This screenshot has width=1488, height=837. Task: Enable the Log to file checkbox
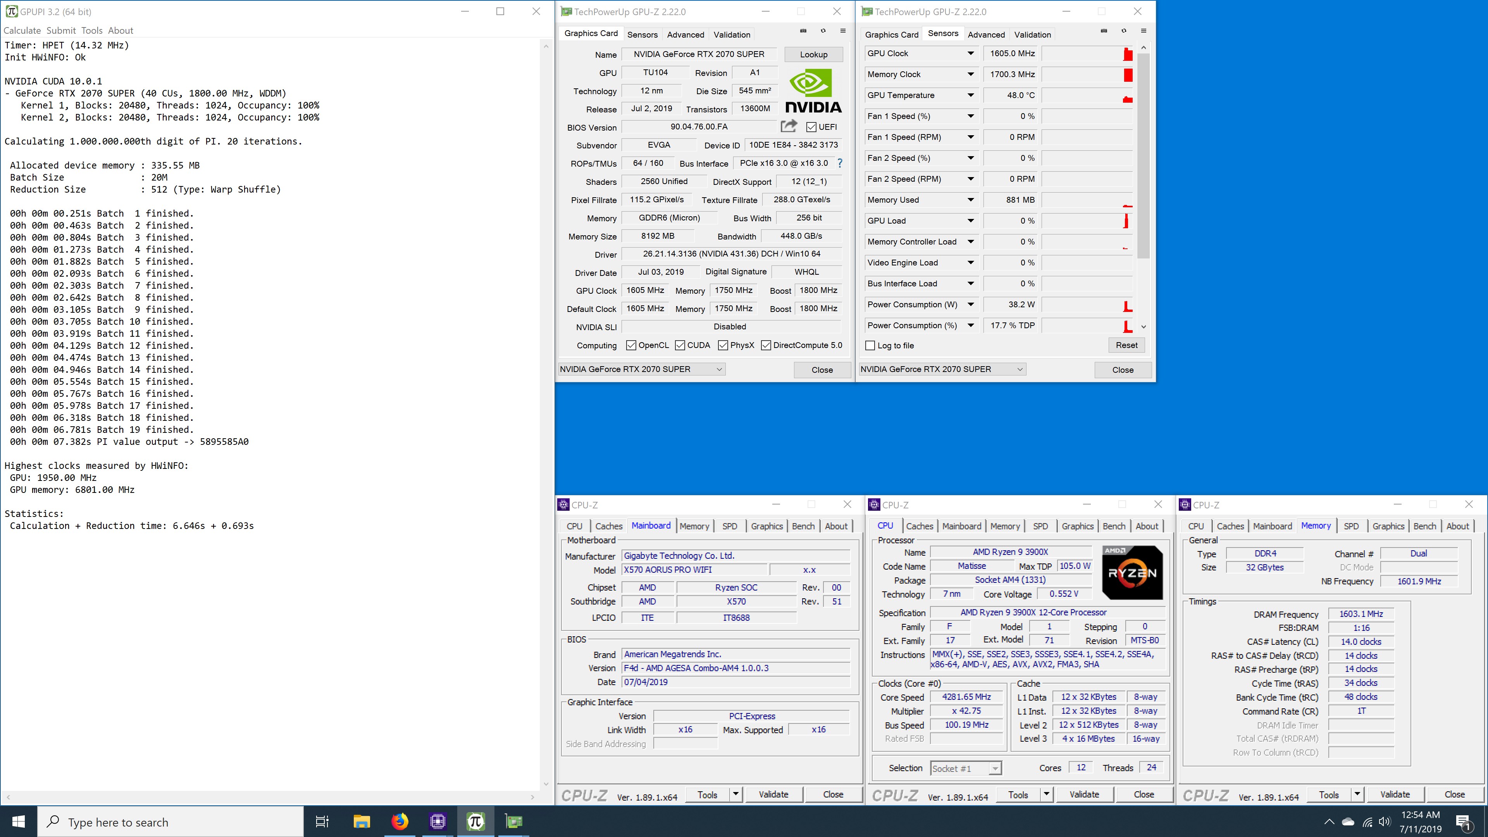pyautogui.click(x=870, y=345)
